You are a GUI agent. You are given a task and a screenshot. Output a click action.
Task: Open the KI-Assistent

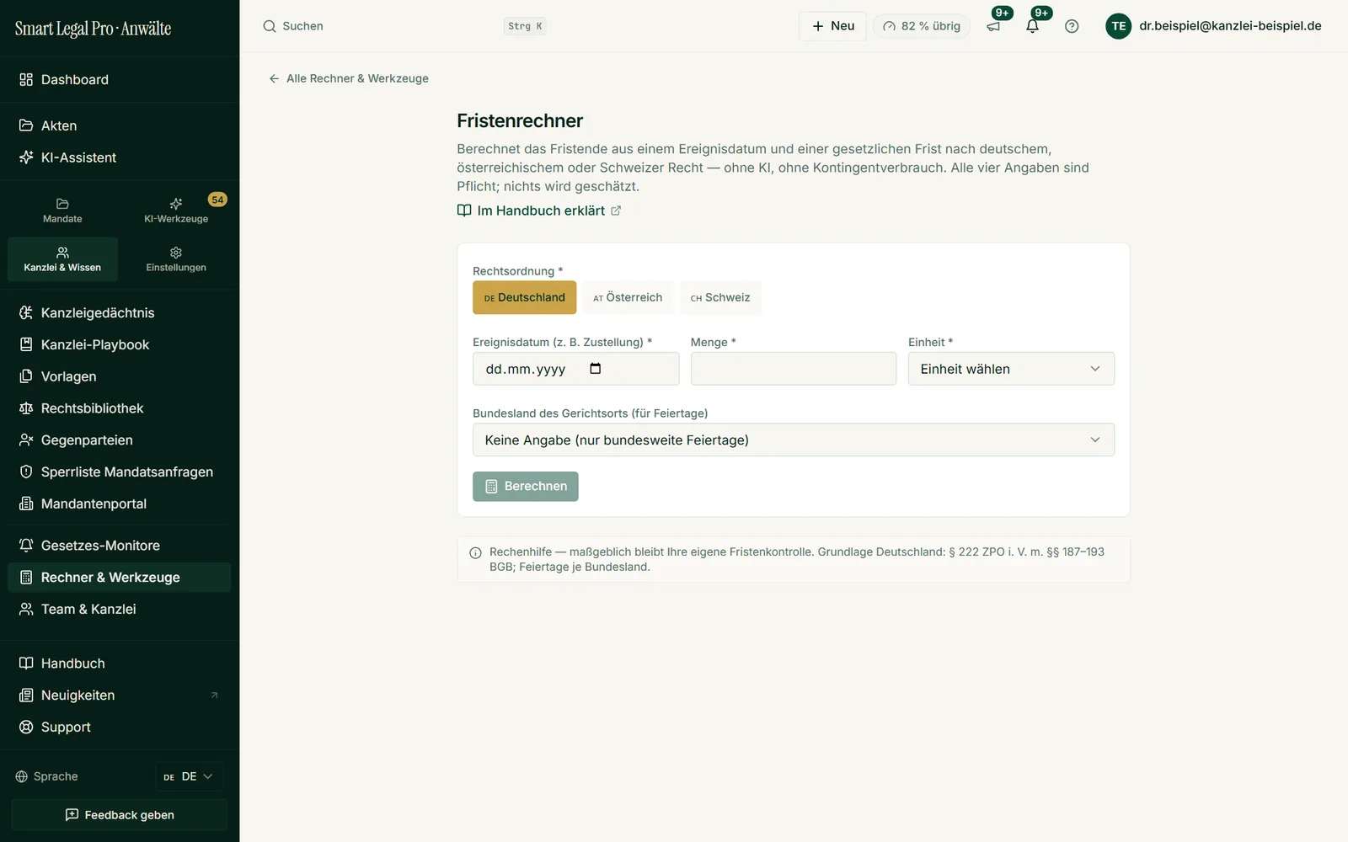pos(120,157)
